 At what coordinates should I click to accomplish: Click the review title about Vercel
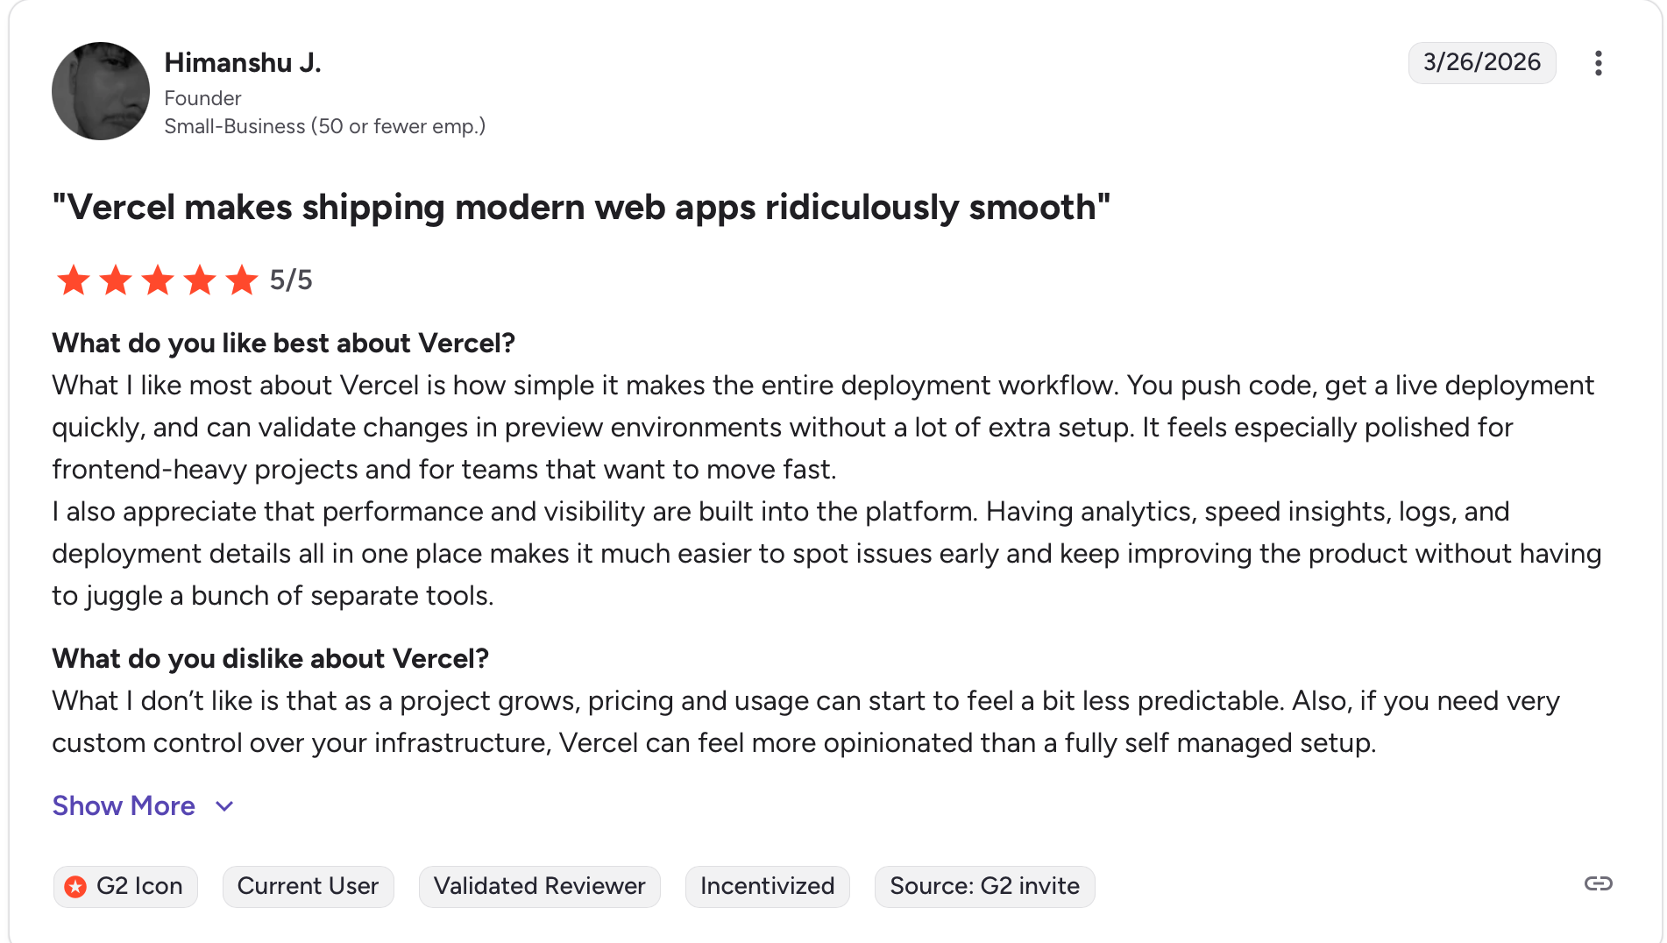click(x=581, y=208)
